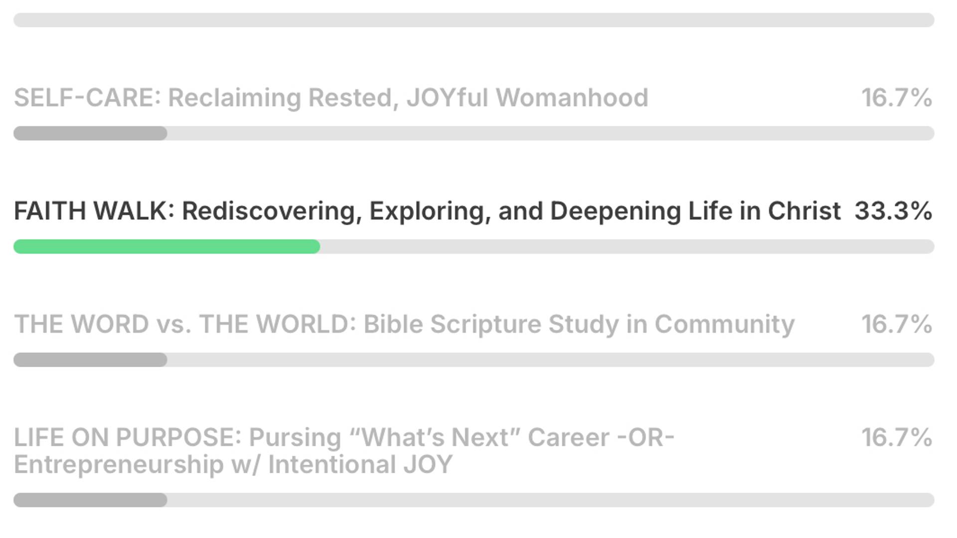Image resolution: width=957 pixels, height=538 pixels.
Task: Click the 33.3% result percentage
Action: click(x=893, y=211)
